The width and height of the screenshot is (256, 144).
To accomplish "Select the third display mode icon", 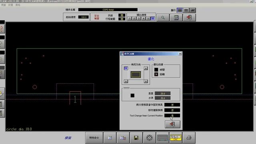I will click(x=193, y=10).
